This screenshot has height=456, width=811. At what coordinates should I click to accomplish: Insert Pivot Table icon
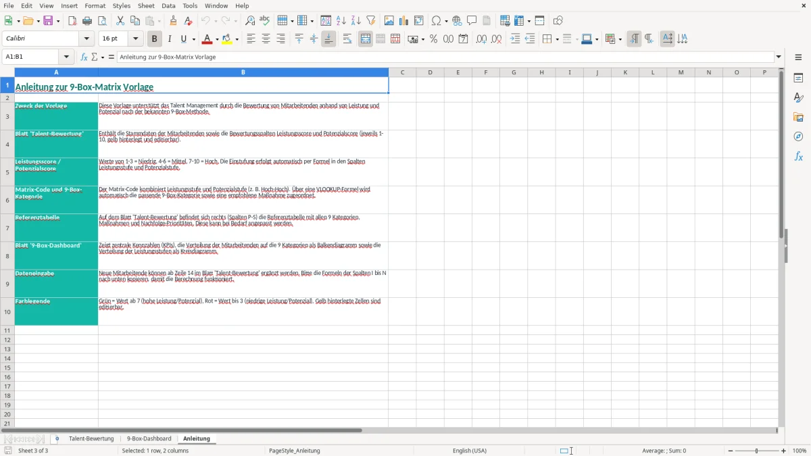coord(419,21)
